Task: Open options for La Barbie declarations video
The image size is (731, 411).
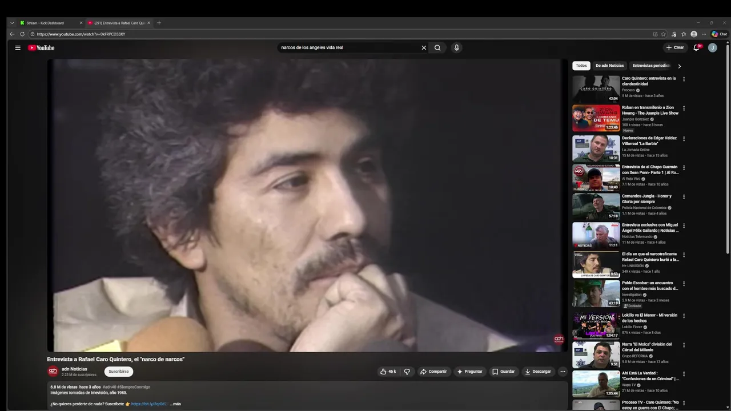Action: click(684, 139)
